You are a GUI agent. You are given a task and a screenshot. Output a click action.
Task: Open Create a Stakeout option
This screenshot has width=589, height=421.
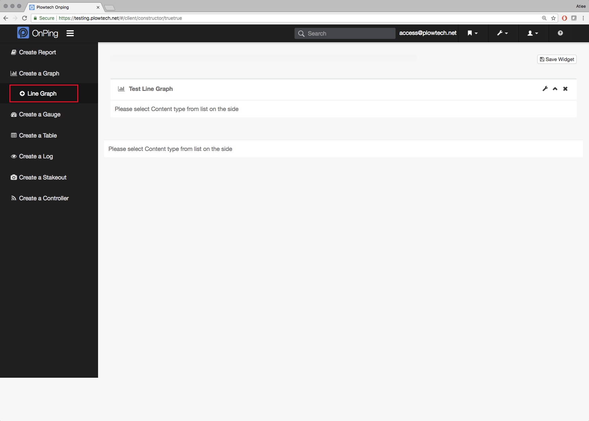point(43,177)
